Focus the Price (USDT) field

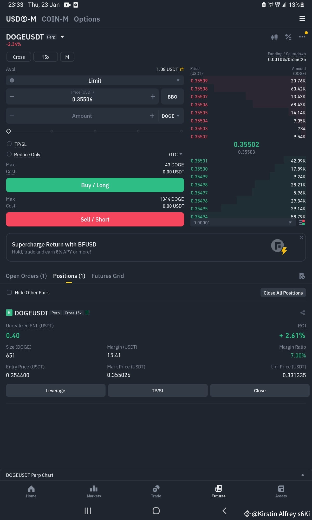click(x=82, y=97)
